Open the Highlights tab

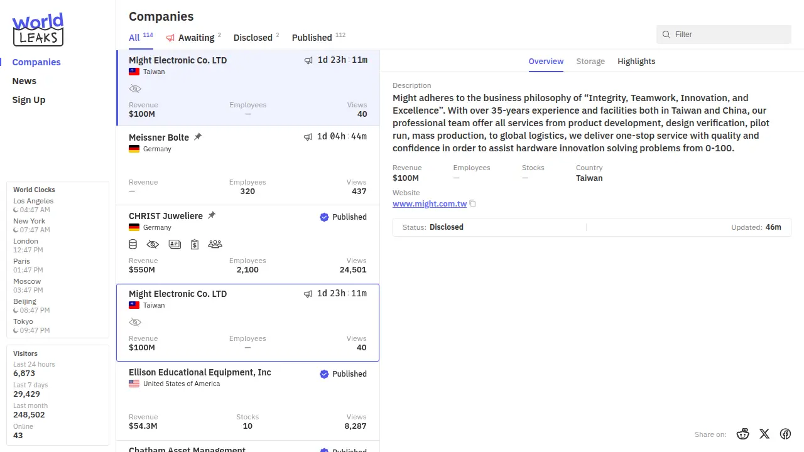[636, 61]
